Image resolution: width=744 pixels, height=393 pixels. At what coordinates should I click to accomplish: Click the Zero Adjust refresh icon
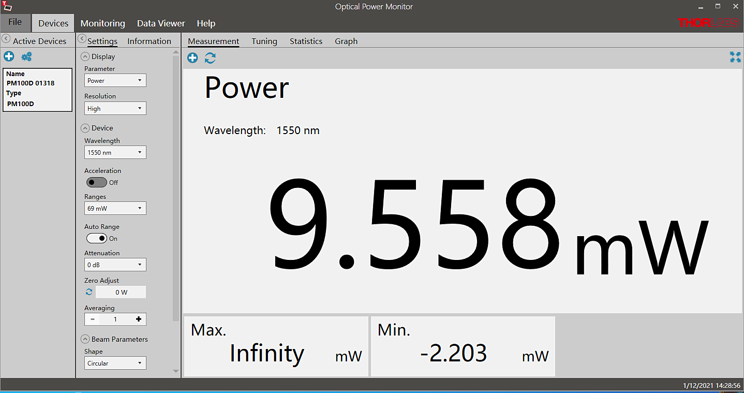click(89, 292)
